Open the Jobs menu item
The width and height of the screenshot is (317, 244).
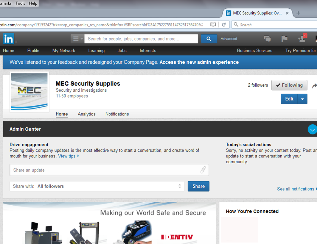tap(122, 51)
